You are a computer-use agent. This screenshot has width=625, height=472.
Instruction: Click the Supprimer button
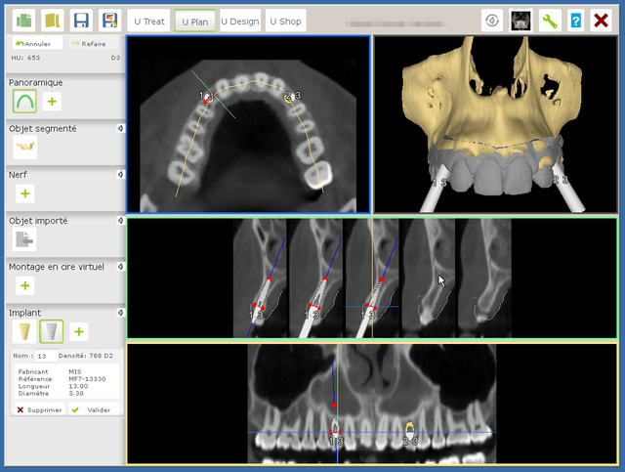(x=39, y=409)
